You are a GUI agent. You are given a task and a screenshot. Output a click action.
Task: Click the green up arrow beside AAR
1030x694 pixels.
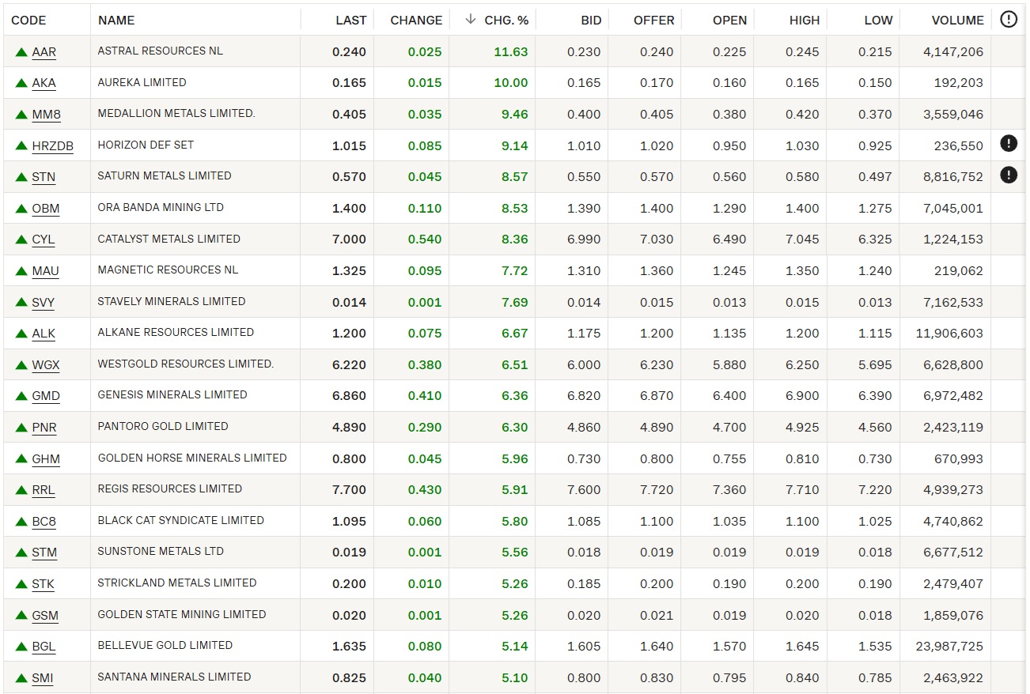[x=21, y=52]
